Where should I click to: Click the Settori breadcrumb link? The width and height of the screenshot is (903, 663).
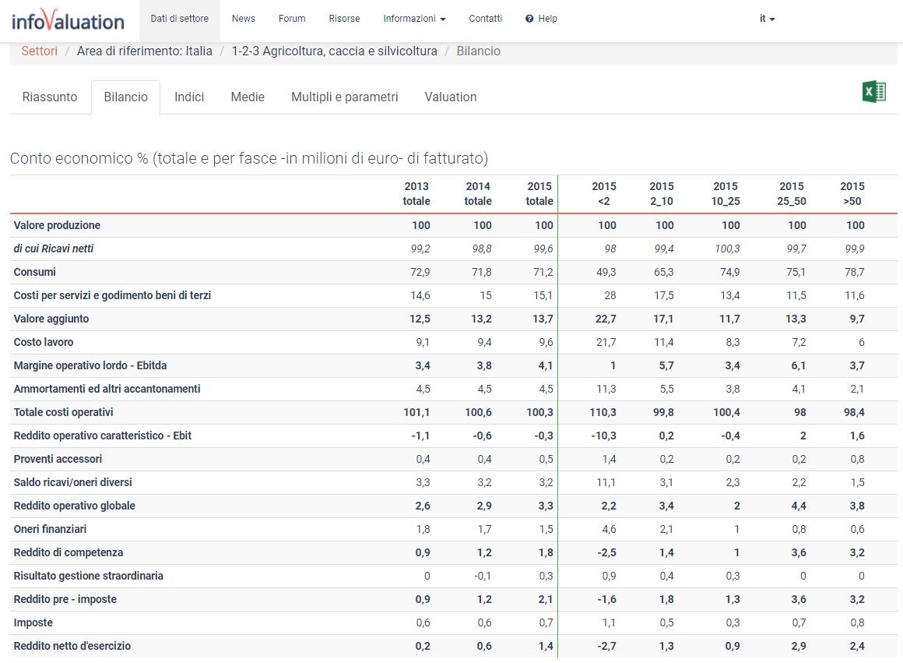39,51
